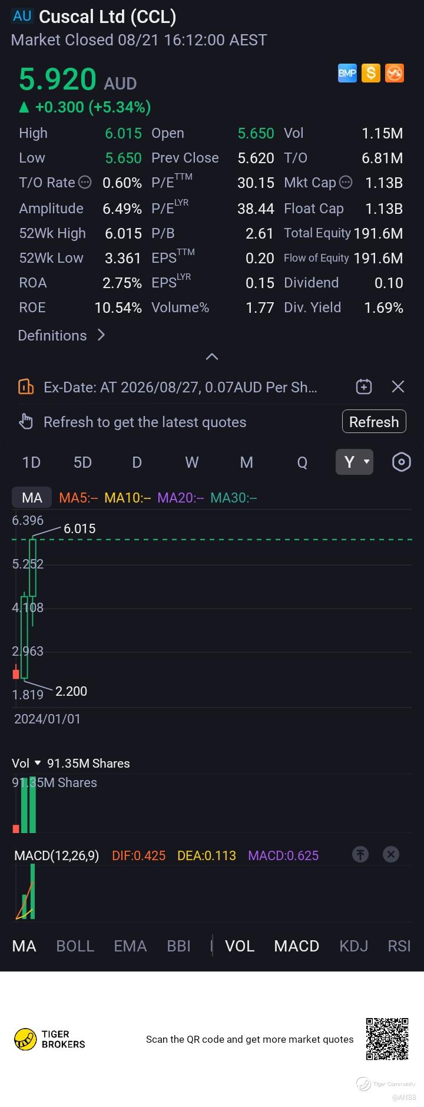Open the Vol indicator dropdown
The height and width of the screenshot is (1107, 424).
point(26,763)
